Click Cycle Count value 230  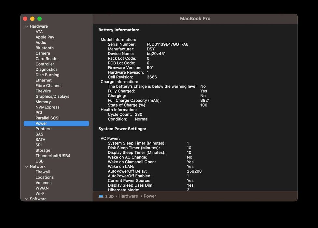[x=139, y=114]
